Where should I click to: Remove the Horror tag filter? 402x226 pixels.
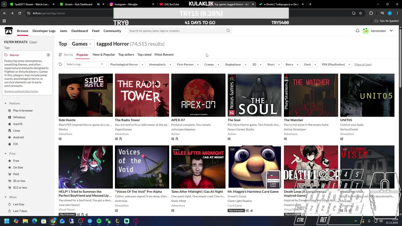click(x=48, y=55)
